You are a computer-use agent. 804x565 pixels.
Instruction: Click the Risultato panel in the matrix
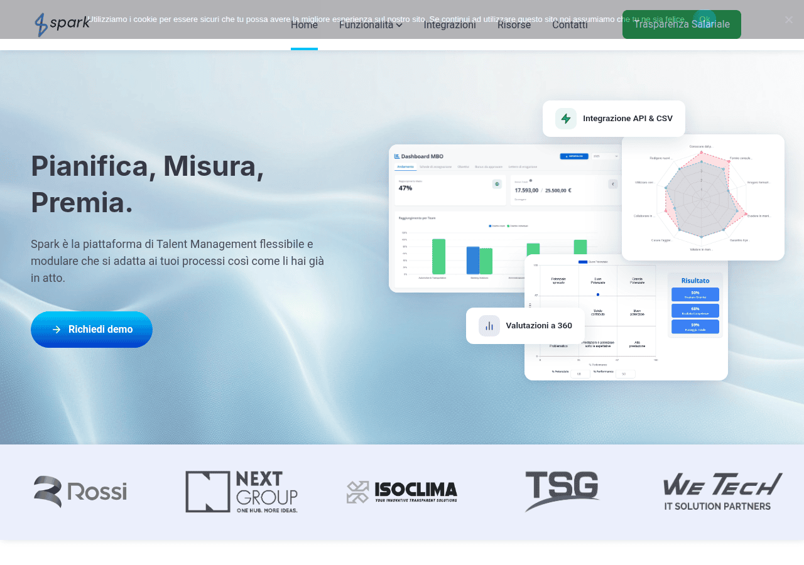coord(695,304)
